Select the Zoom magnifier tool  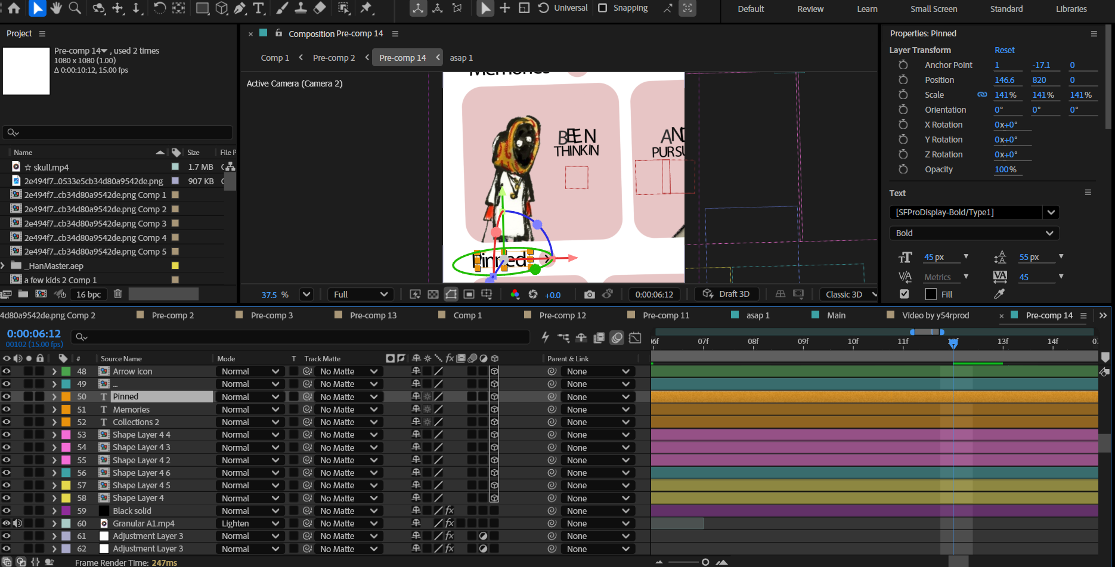(75, 8)
